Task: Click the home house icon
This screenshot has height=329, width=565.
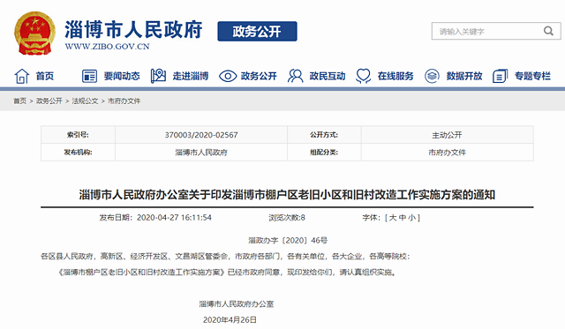Action: (x=21, y=76)
